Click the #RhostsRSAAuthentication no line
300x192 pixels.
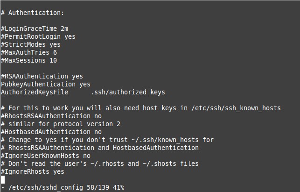51,116
